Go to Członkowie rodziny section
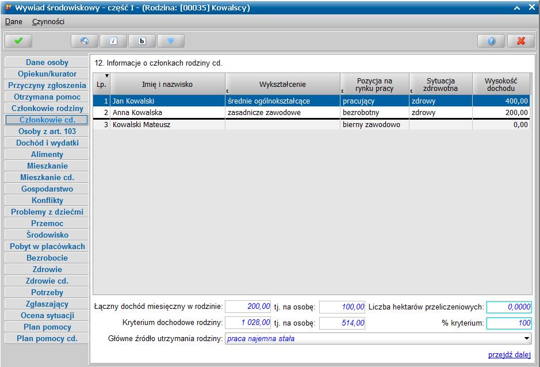 coord(47,108)
